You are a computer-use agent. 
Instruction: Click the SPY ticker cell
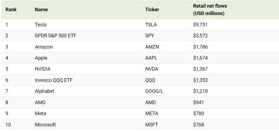click(150, 36)
